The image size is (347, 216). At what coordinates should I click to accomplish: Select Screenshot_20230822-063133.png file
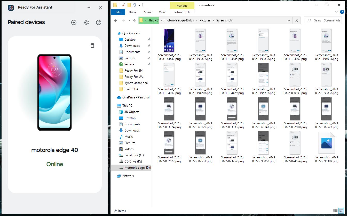(x=232, y=113)
